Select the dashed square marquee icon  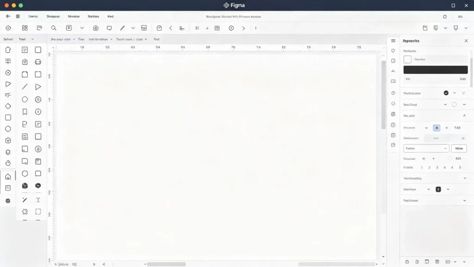pyautogui.click(x=38, y=211)
